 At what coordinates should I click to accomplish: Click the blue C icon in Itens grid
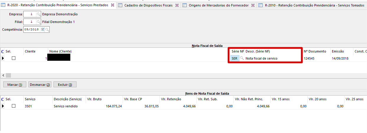tap(3, 99)
